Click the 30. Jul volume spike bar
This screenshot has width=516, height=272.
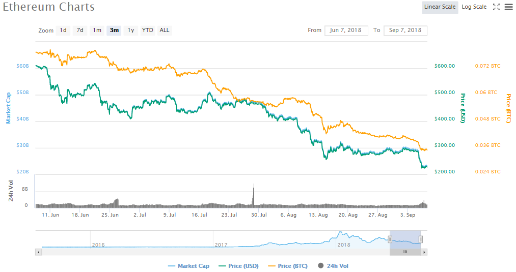coord(253,195)
